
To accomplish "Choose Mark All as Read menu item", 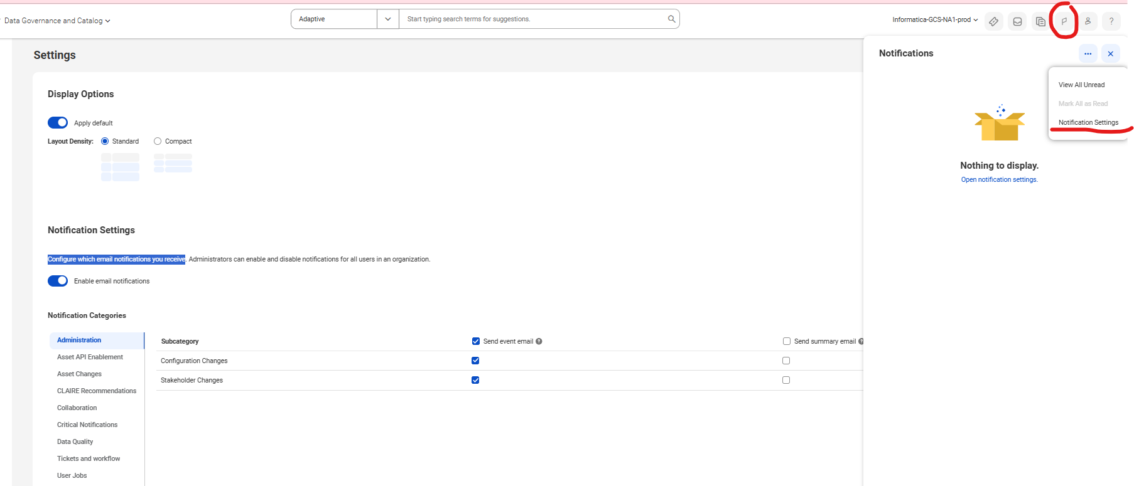I will [1083, 103].
